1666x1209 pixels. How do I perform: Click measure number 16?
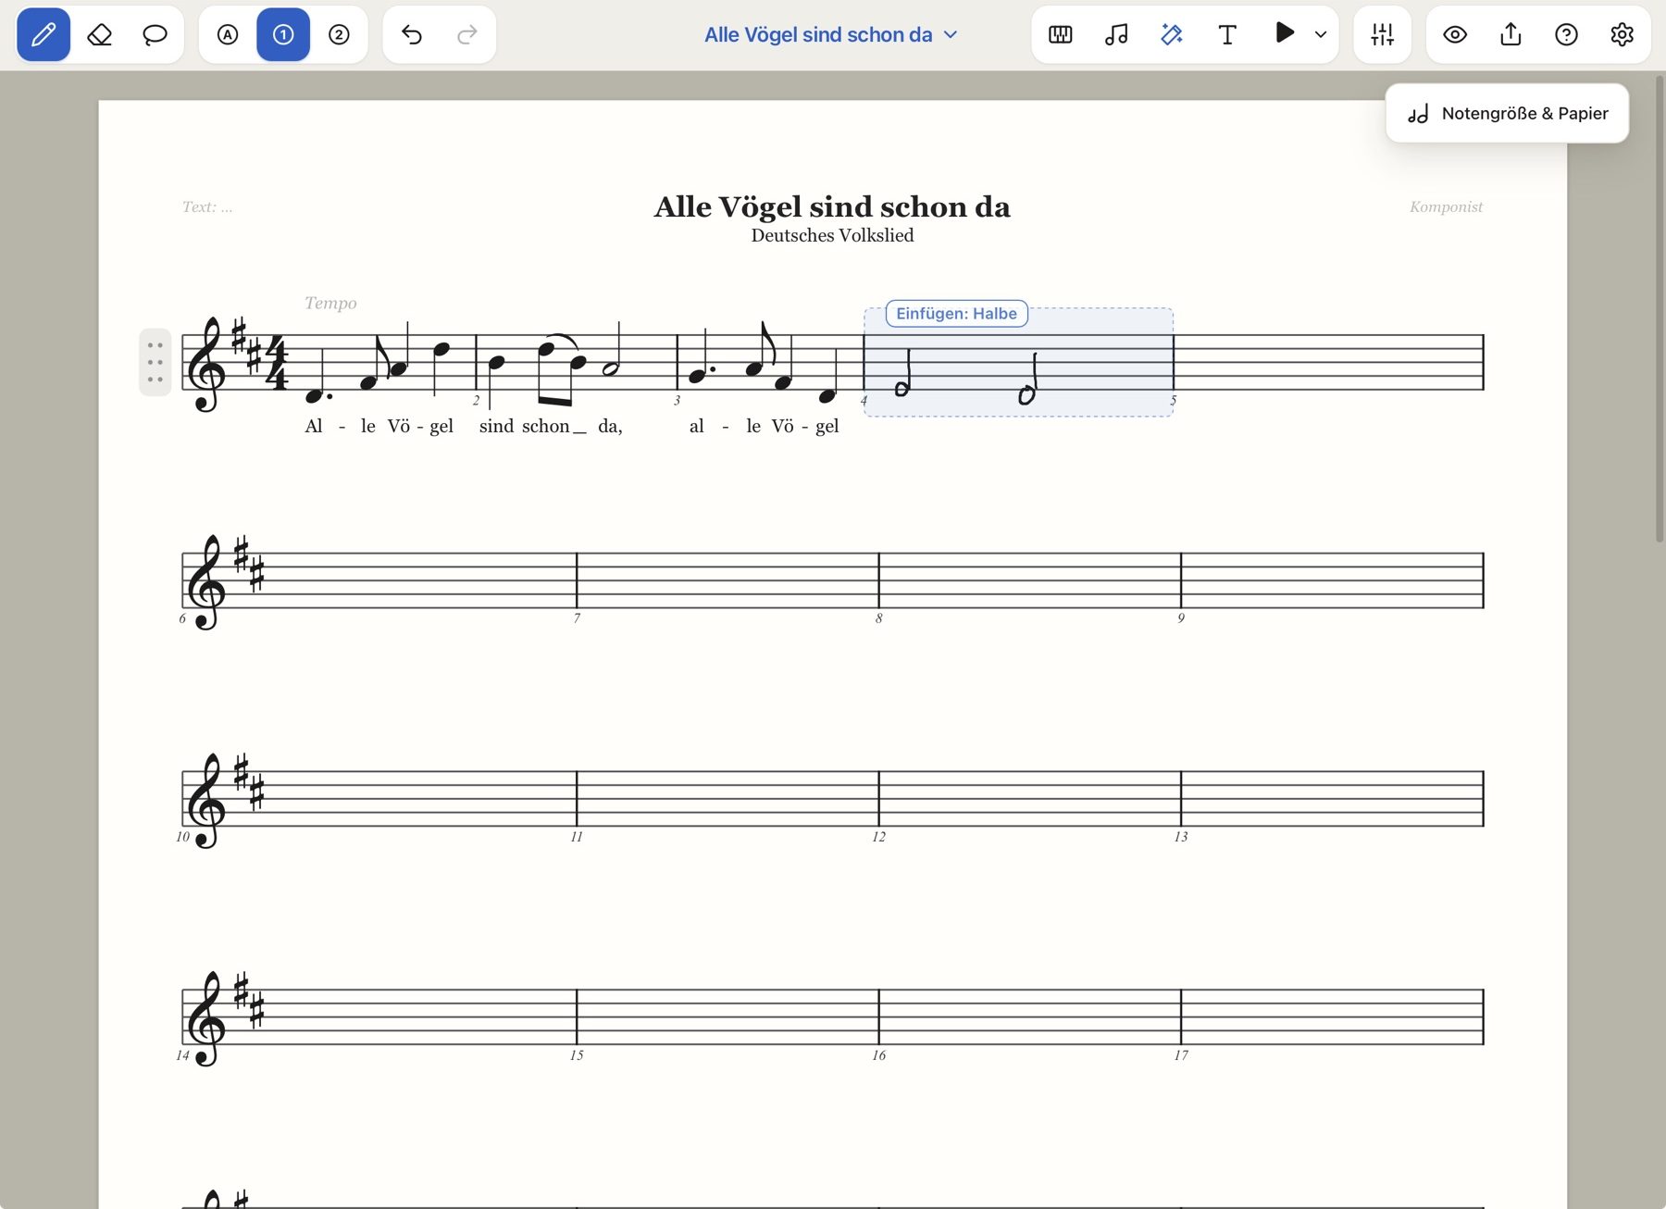pos(878,1055)
